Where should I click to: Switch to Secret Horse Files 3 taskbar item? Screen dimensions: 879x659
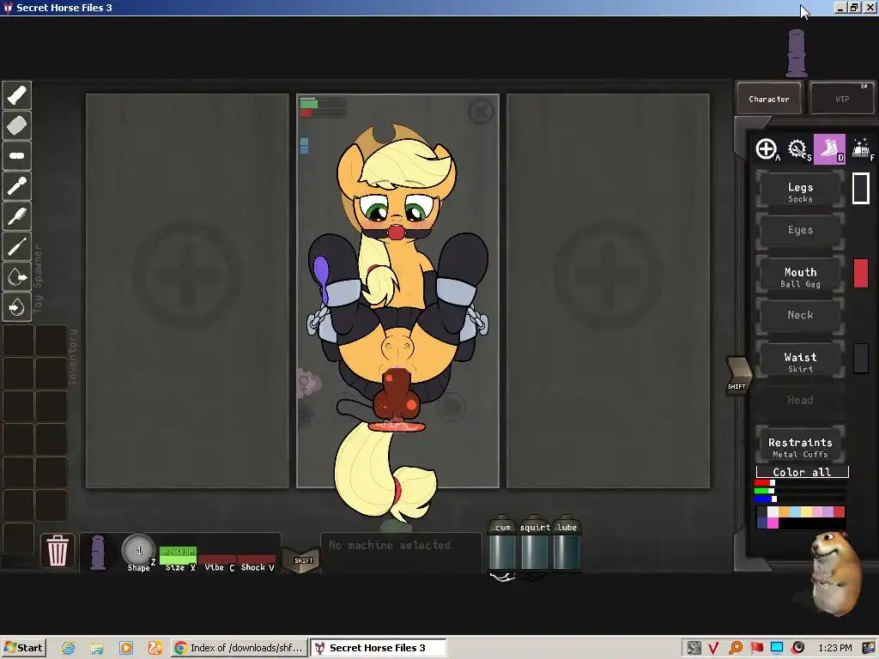tap(379, 648)
